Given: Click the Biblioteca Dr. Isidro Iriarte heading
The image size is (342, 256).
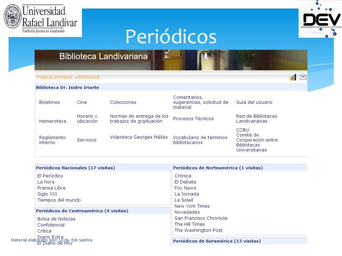Looking at the screenshot, I should 67,87.
